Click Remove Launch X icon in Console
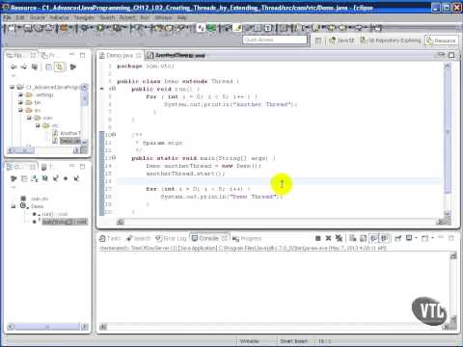 coord(328,238)
